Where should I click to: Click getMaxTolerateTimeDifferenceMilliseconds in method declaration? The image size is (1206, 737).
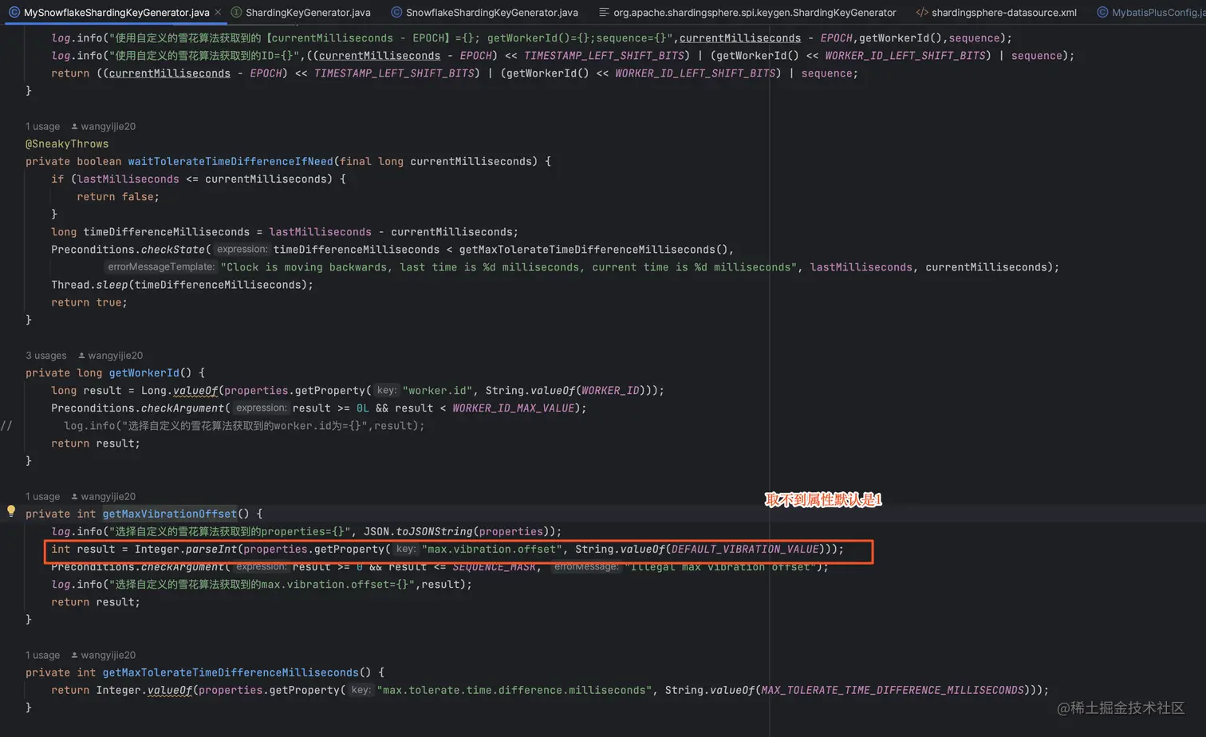point(231,672)
